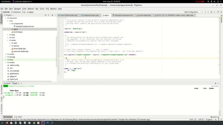
Task: Expand the tests folder
Action: (6, 60)
